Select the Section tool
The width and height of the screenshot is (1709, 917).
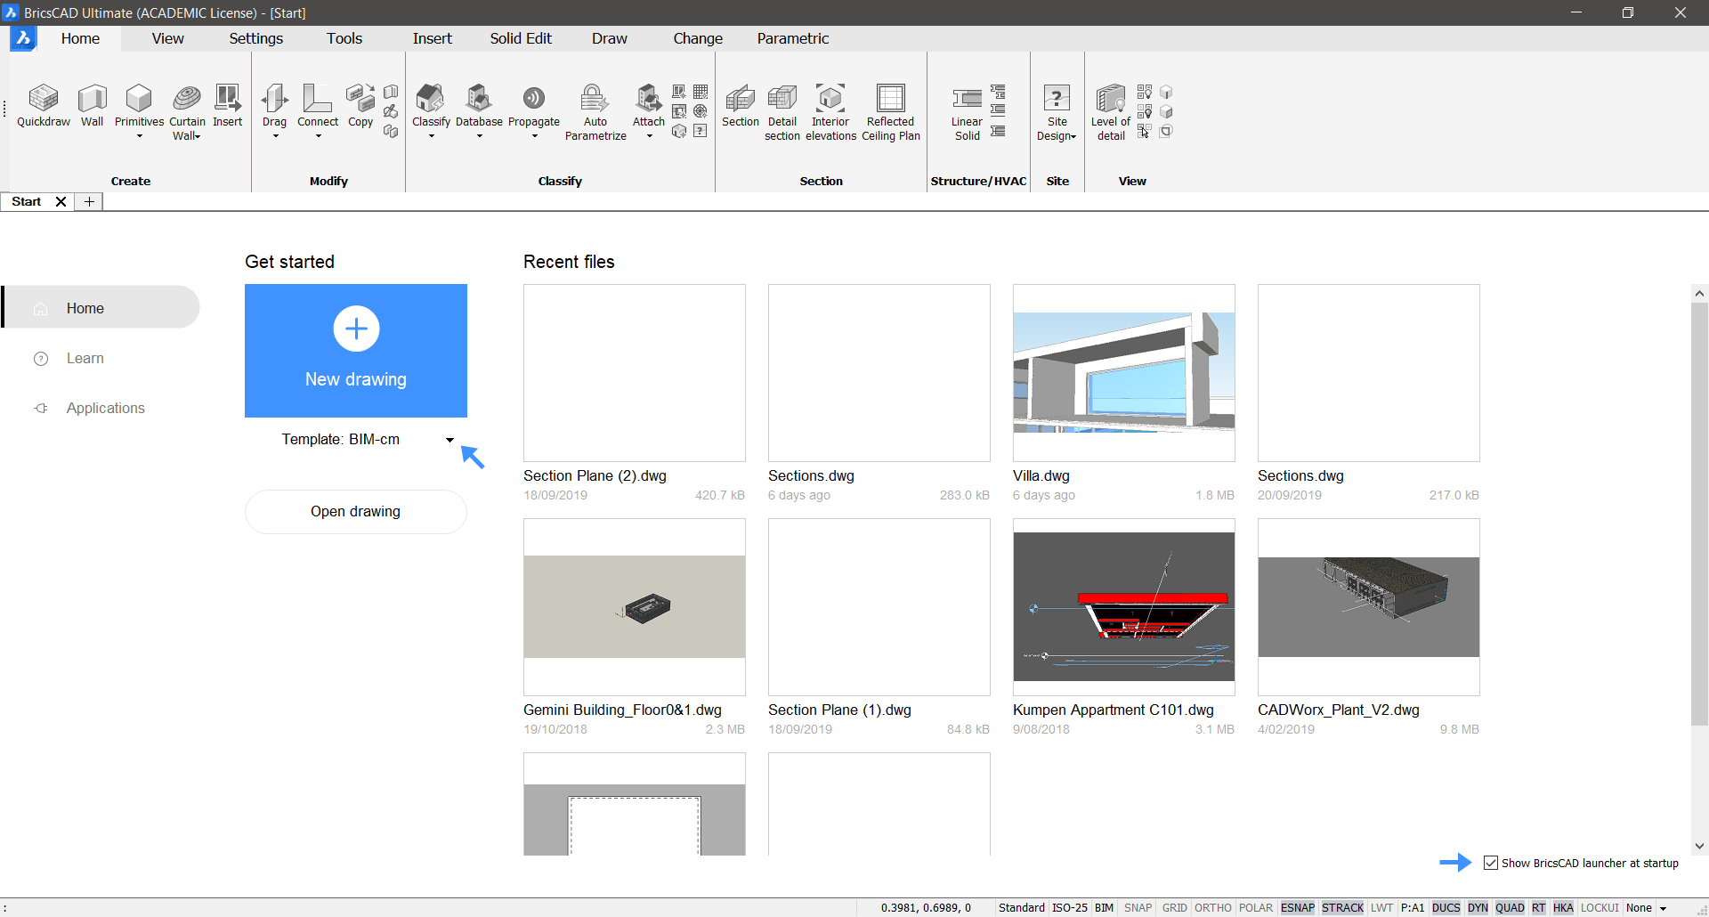(x=741, y=106)
